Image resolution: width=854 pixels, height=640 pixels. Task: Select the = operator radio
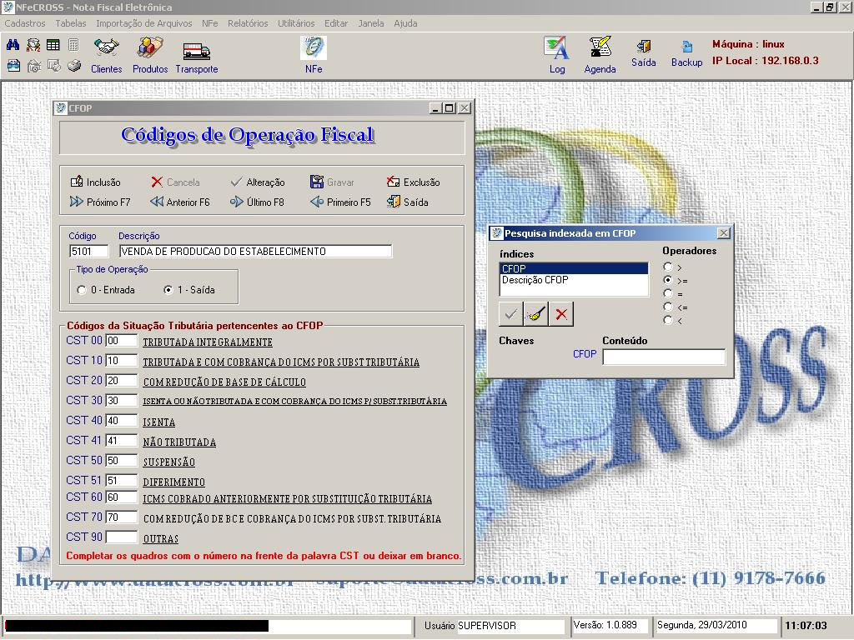click(668, 293)
